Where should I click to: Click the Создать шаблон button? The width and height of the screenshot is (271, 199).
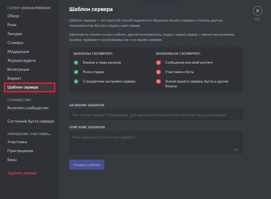pyautogui.click(x=87, y=165)
